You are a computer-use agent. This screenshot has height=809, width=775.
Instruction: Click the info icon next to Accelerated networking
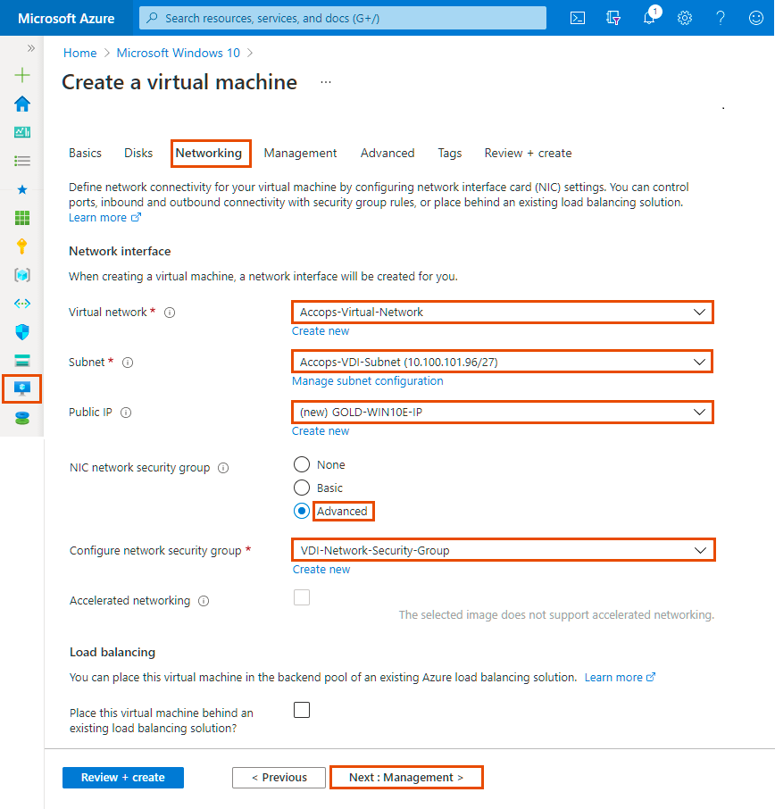204,601
